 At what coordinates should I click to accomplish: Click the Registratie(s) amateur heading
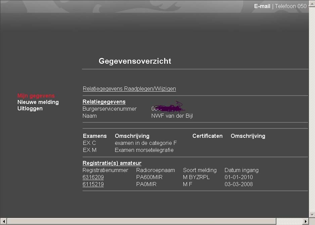click(x=112, y=163)
